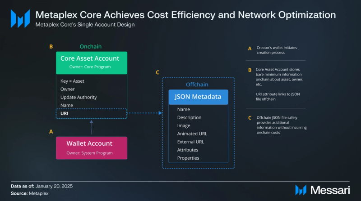Click the 'Source: Metaplex' text
This screenshot has width=361, height=201.
coord(29,193)
